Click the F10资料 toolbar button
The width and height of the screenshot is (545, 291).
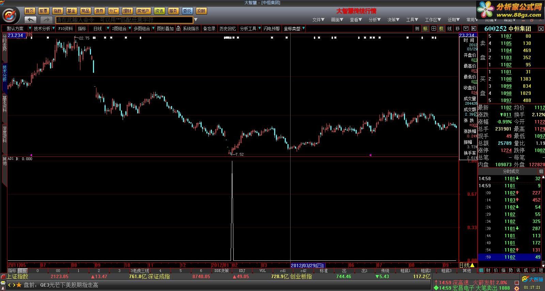coord(65,29)
